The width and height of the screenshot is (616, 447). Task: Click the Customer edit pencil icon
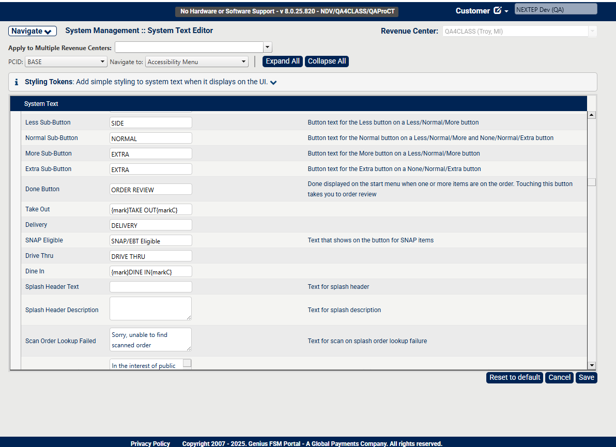tap(498, 11)
